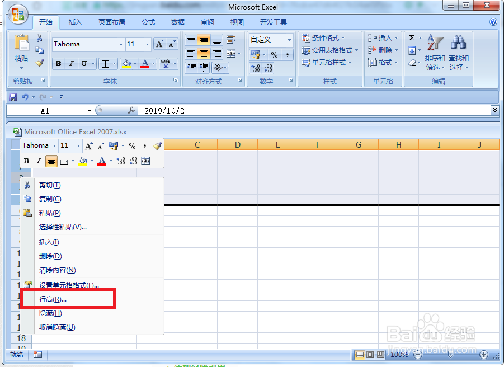The height and width of the screenshot is (367, 504).
Task: Select column header D
Action: tap(238, 145)
